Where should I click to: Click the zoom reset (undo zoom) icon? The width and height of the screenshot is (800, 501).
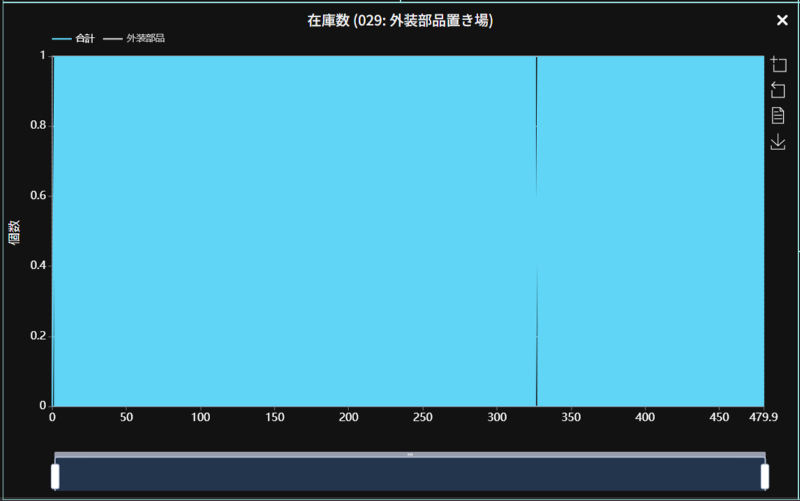pos(778,90)
